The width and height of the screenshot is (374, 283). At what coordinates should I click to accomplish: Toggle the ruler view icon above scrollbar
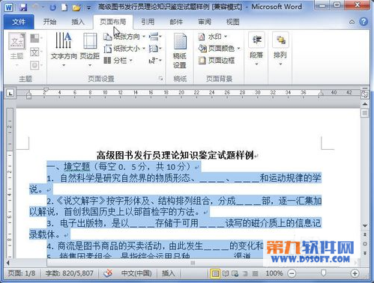coord(364,94)
